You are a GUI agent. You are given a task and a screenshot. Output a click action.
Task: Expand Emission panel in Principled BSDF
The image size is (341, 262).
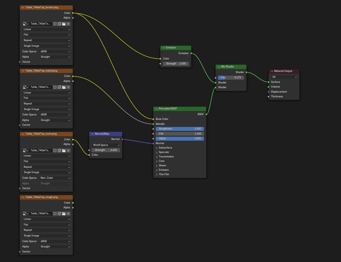tap(157, 170)
